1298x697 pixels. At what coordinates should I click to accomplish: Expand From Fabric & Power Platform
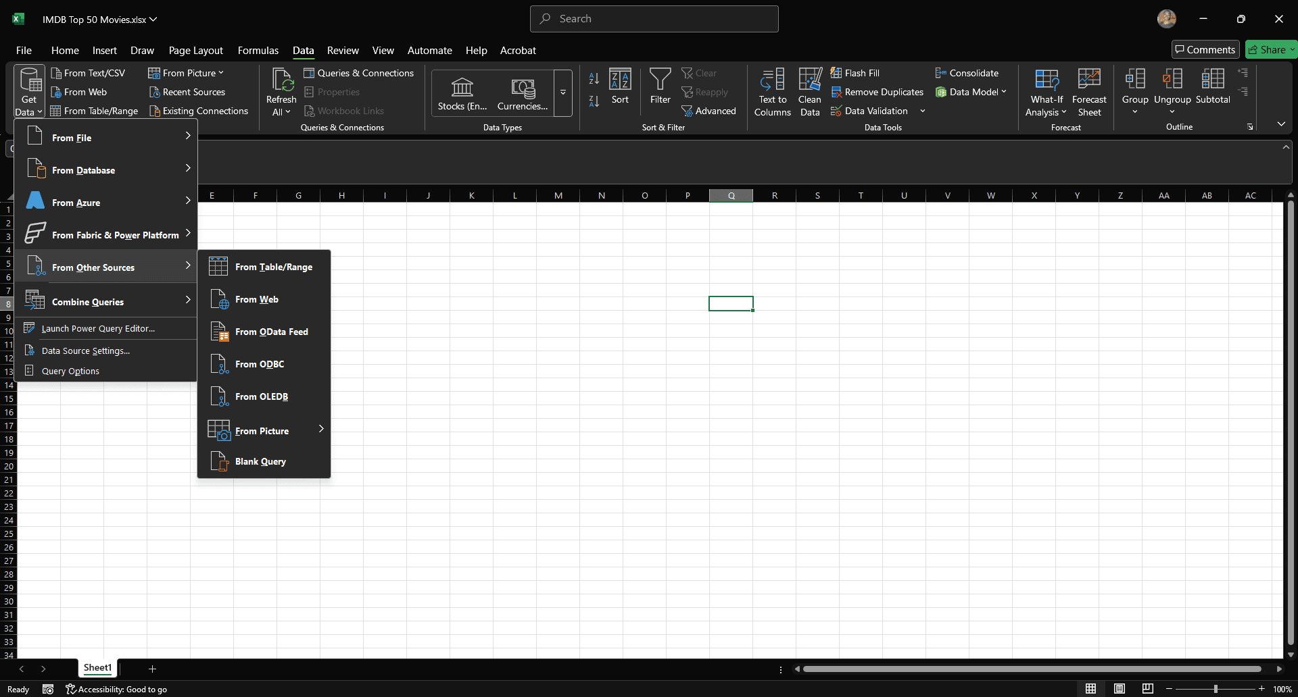point(106,234)
